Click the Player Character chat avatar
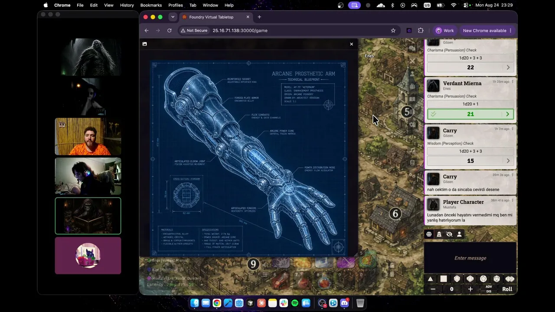 tap(433, 204)
